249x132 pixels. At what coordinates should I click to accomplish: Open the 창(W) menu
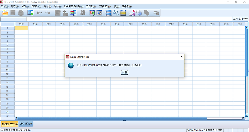click(x=116, y=6)
